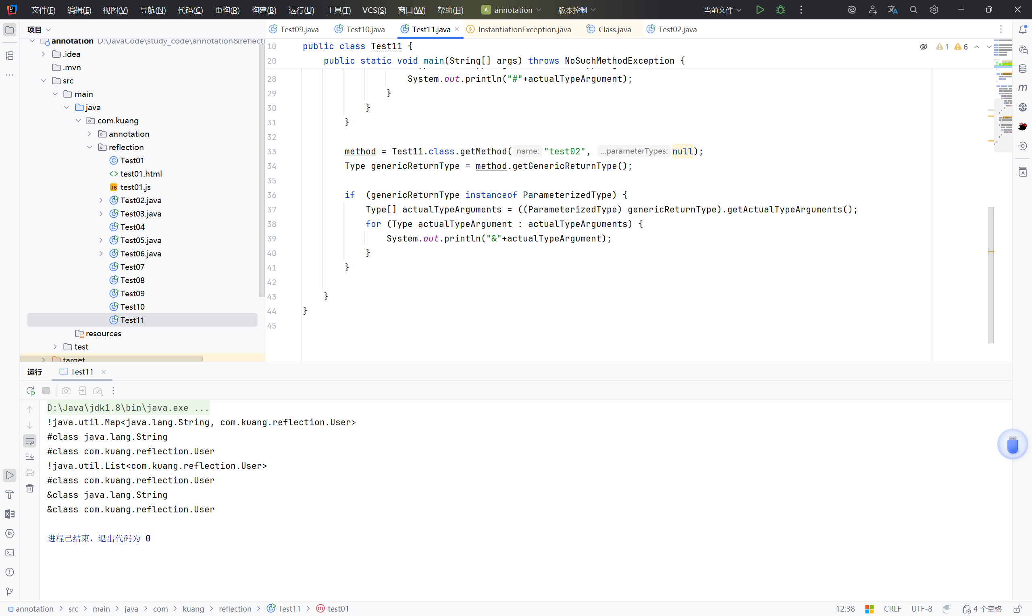Toggle the inspections highlighting eye icon

coord(923,47)
